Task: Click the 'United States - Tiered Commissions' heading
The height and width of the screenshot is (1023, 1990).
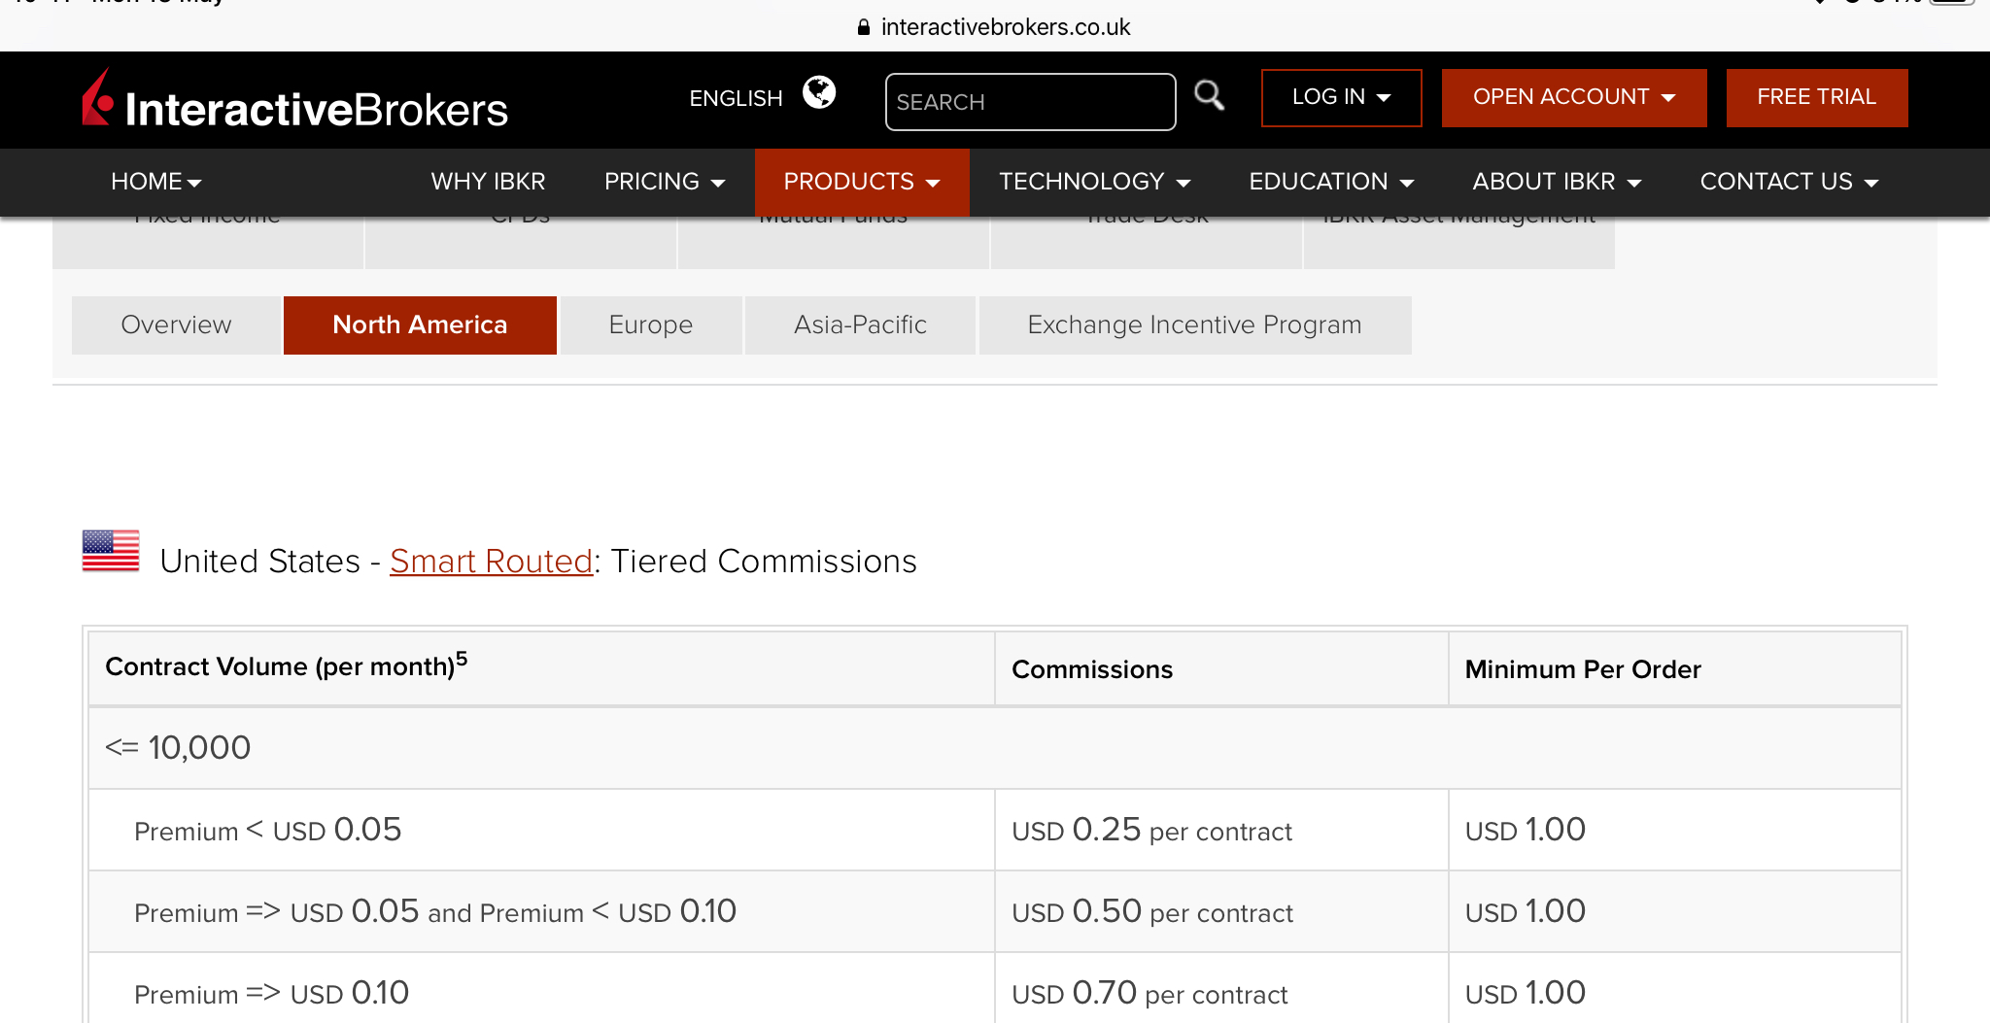Action: pyautogui.click(x=538, y=562)
